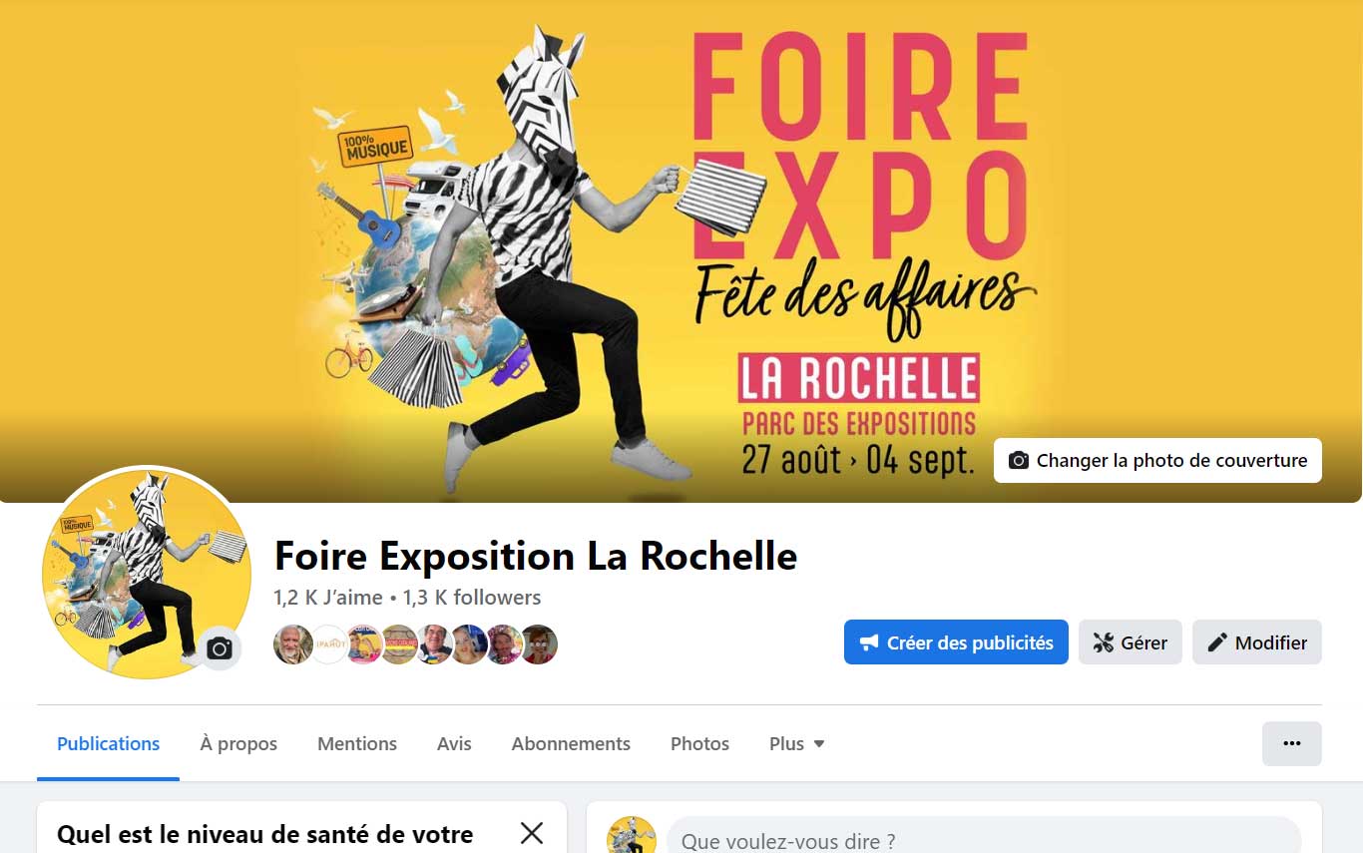The image size is (1363, 853).
Task: Click Changer la photo de couverture
Action: pos(1157,460)
